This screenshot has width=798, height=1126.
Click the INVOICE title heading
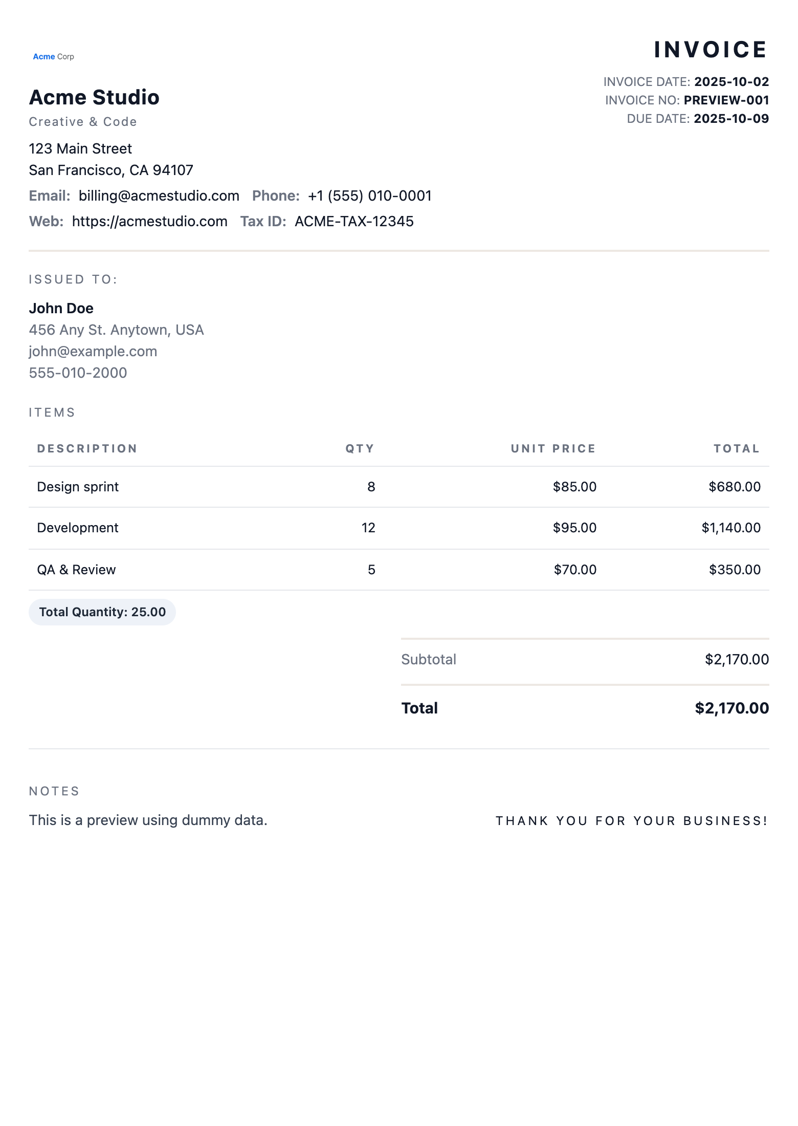pyautogui.click(x=710, y=50)
